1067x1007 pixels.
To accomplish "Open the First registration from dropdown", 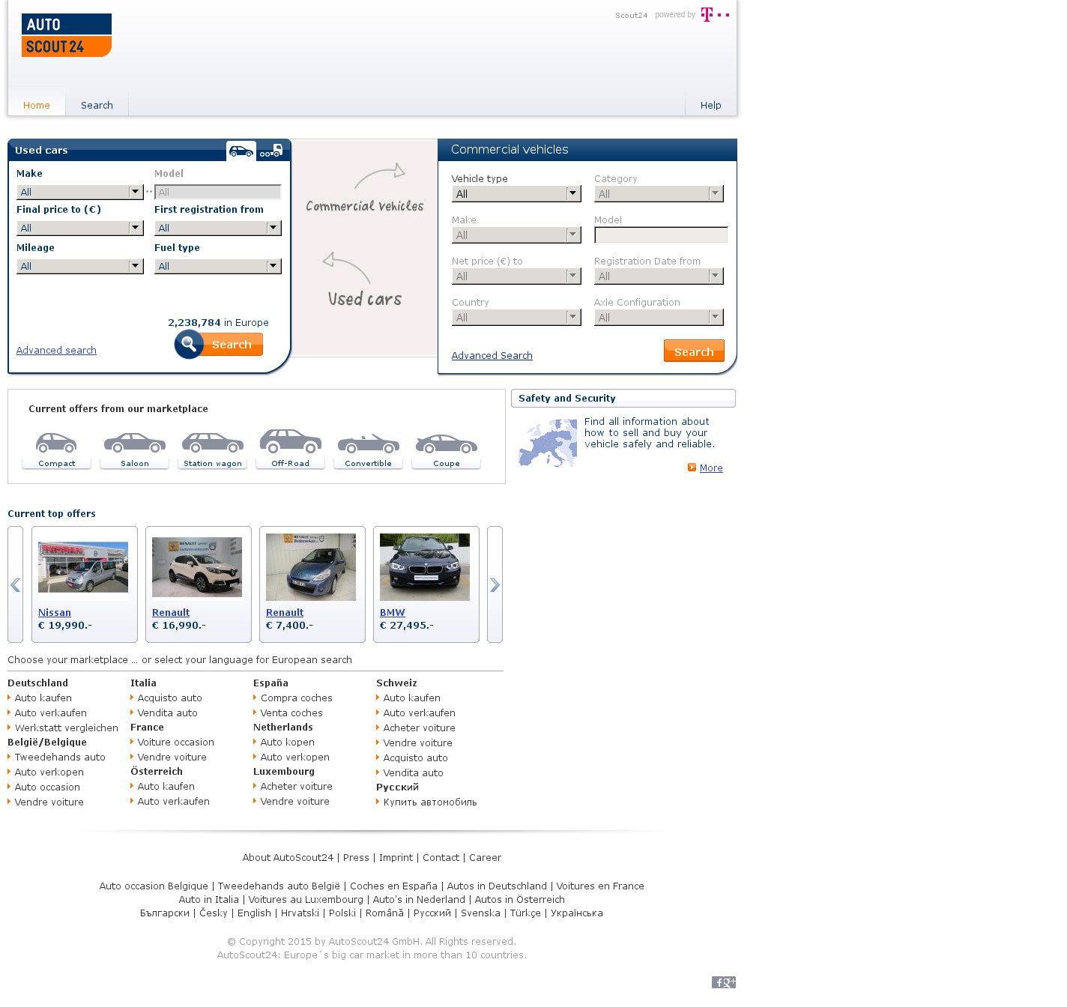I will 218,228.
